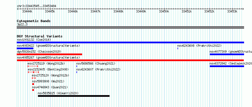Click the nsv6243607 (Prakrithi2022) blue marker
Viewport: 252px width, 107px height.
(x=77, y=72)
